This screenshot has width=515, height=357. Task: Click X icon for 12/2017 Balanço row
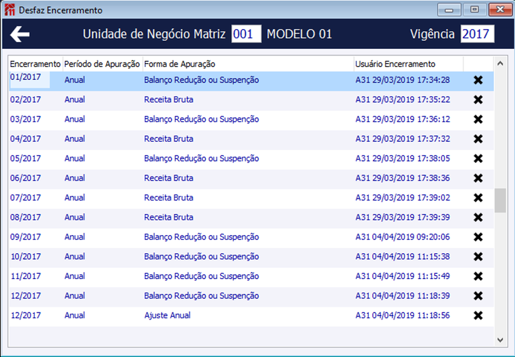478,296
